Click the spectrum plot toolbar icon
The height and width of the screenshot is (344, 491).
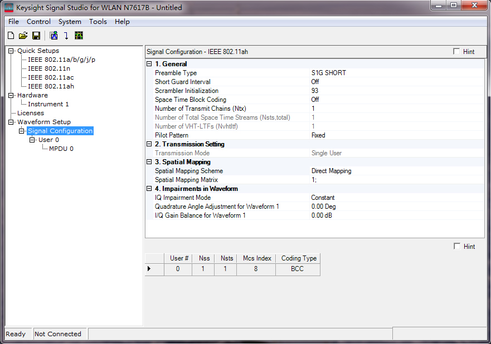pyautogui.click(x=79, y=36)
